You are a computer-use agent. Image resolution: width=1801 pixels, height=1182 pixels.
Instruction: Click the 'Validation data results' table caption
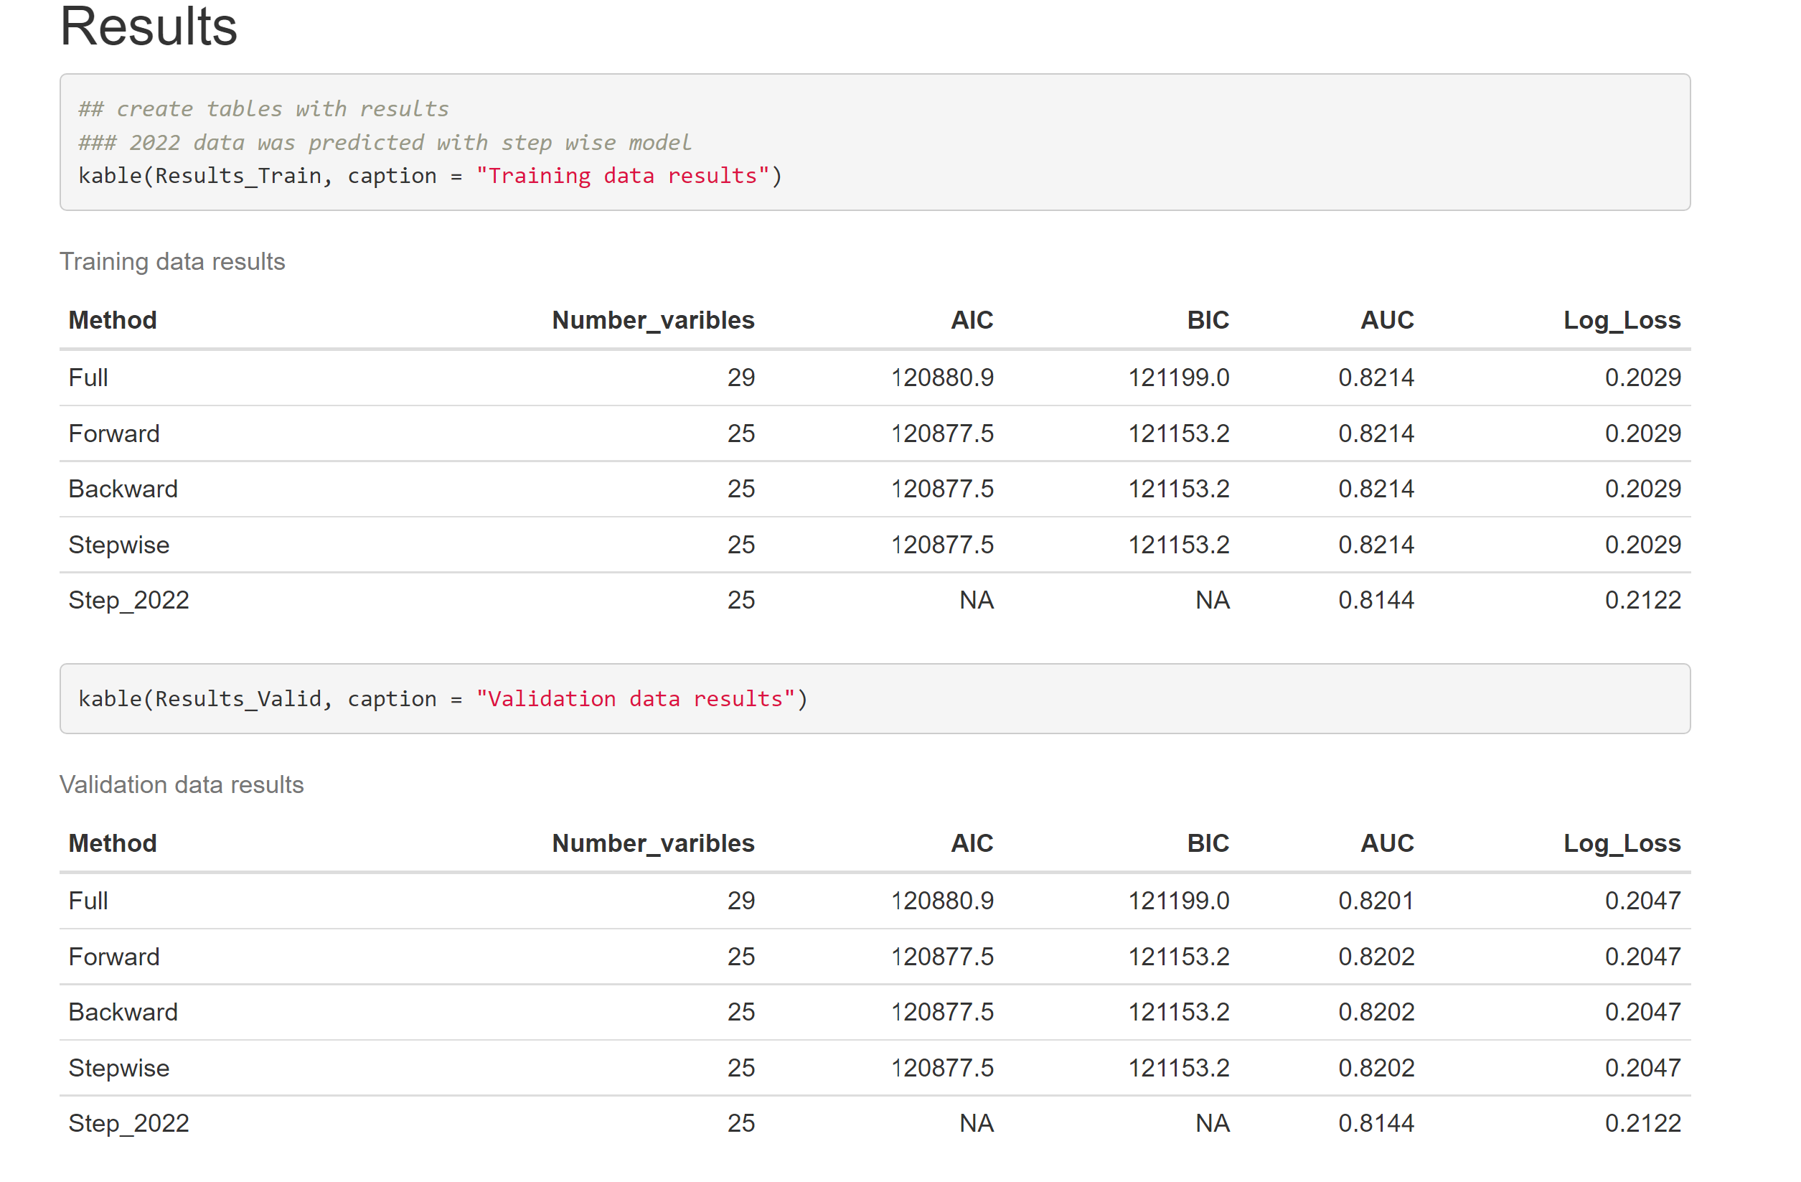pyautogui.click(x=182, y=784)
